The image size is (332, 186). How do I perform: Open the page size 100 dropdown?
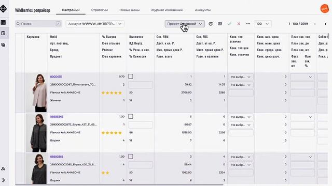(x=262, y=24)
